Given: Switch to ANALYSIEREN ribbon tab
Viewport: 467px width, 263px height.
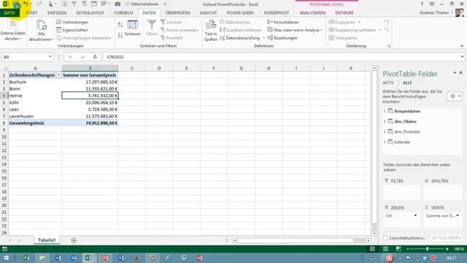Looking at the screenshot, I should (312, 13).
